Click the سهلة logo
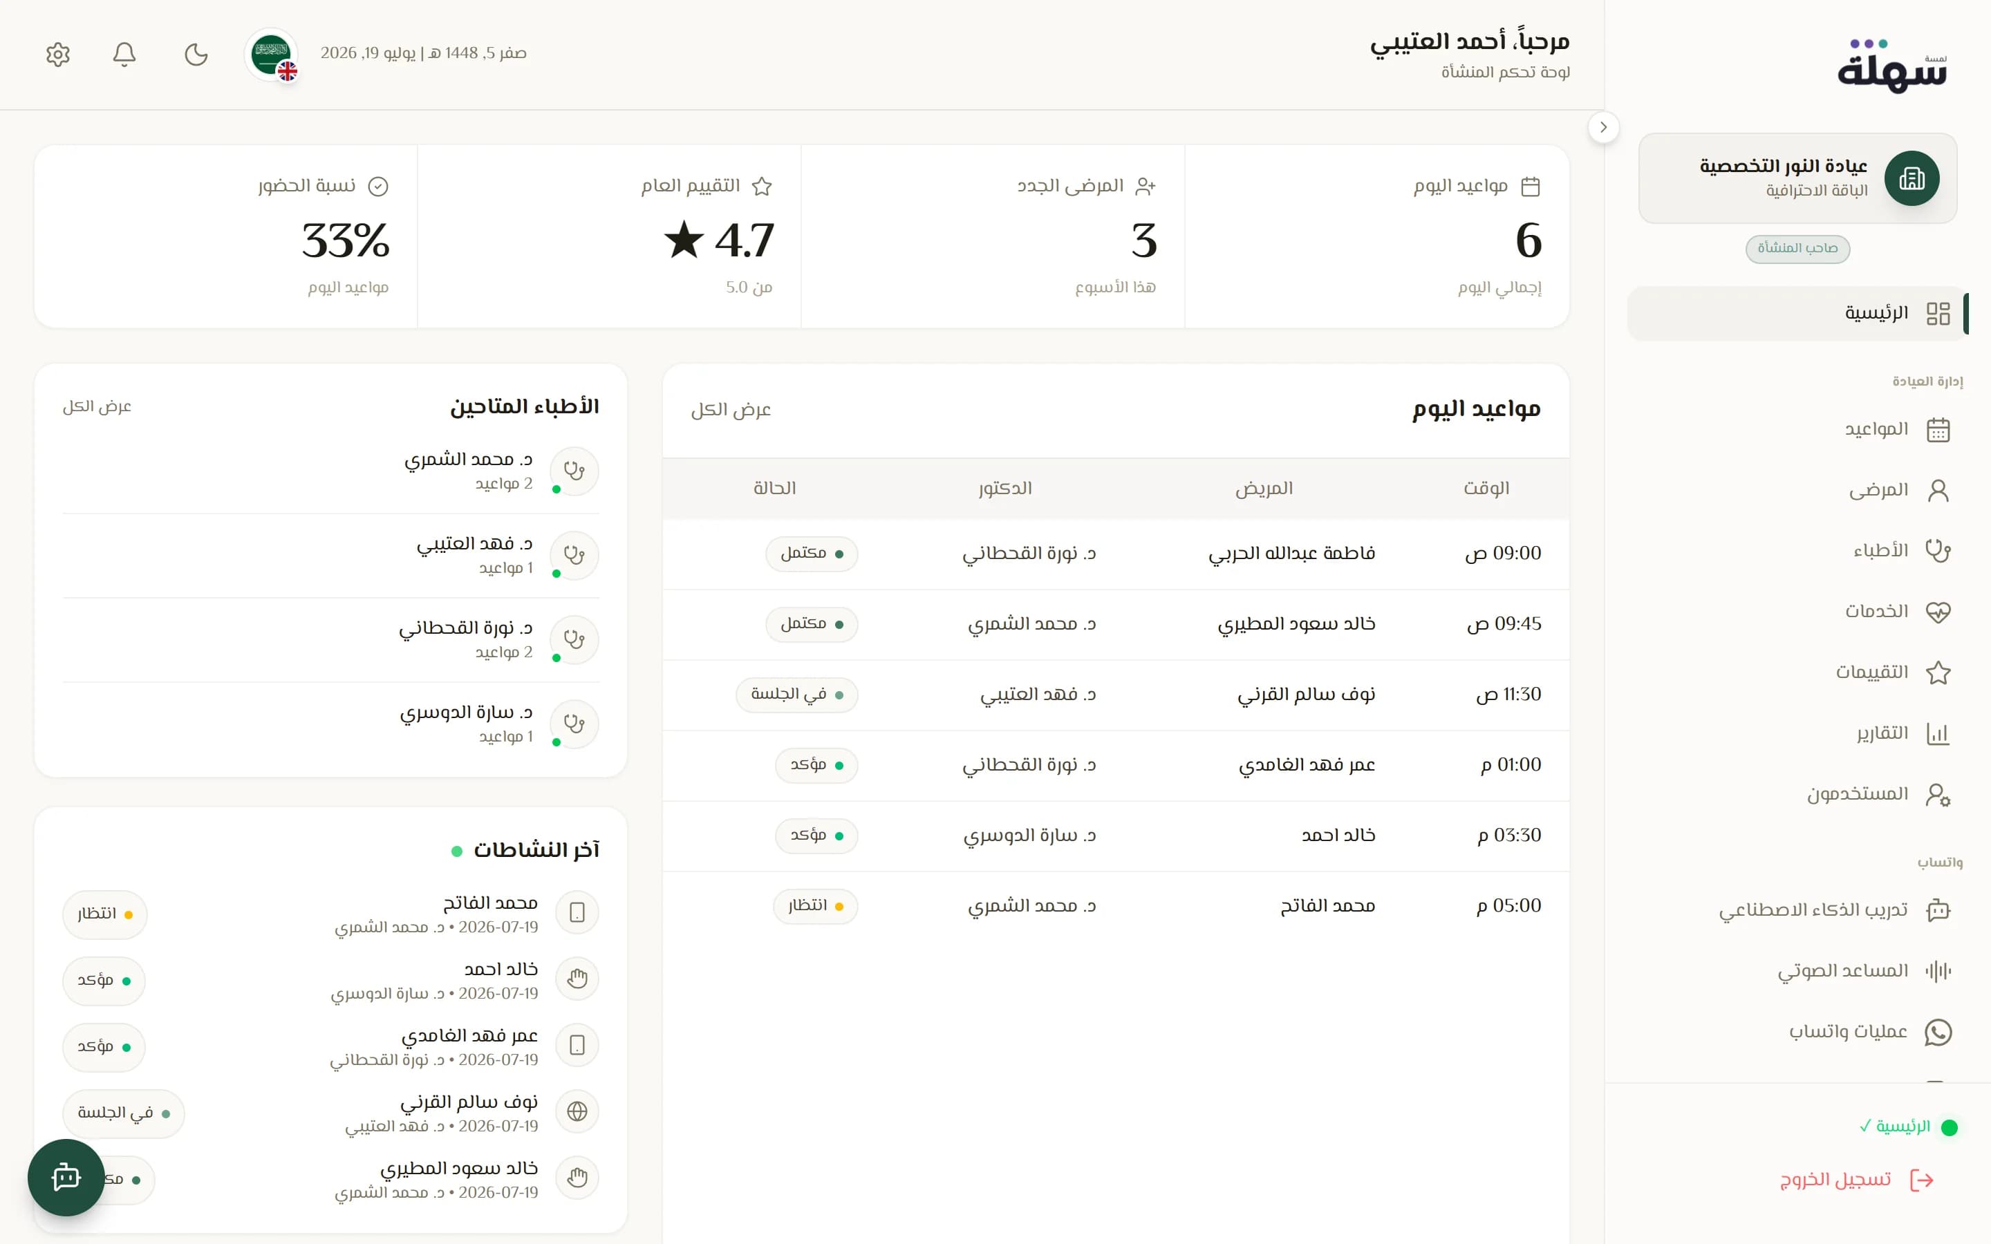Viewport: 1991px width, 1244px height. point(1893,66)
